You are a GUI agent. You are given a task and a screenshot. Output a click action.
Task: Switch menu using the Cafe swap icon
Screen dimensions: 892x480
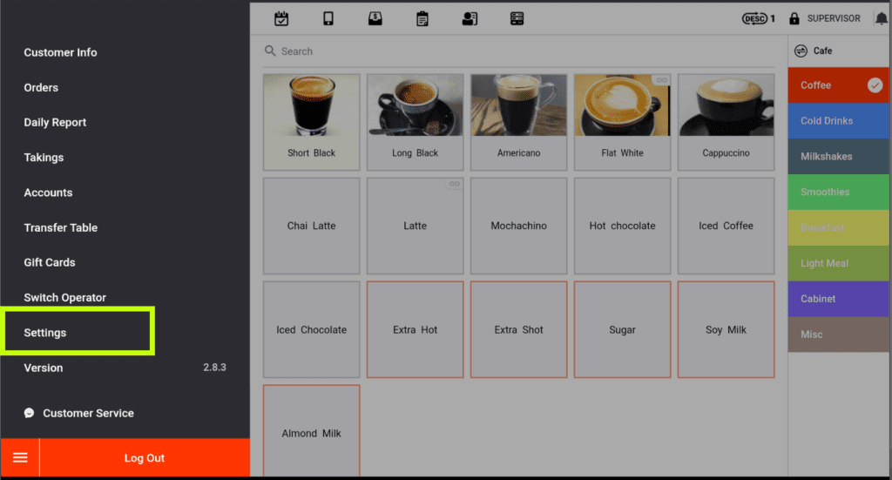point(801,51)
